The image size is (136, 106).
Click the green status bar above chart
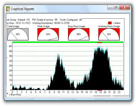(x=68, y=42)
